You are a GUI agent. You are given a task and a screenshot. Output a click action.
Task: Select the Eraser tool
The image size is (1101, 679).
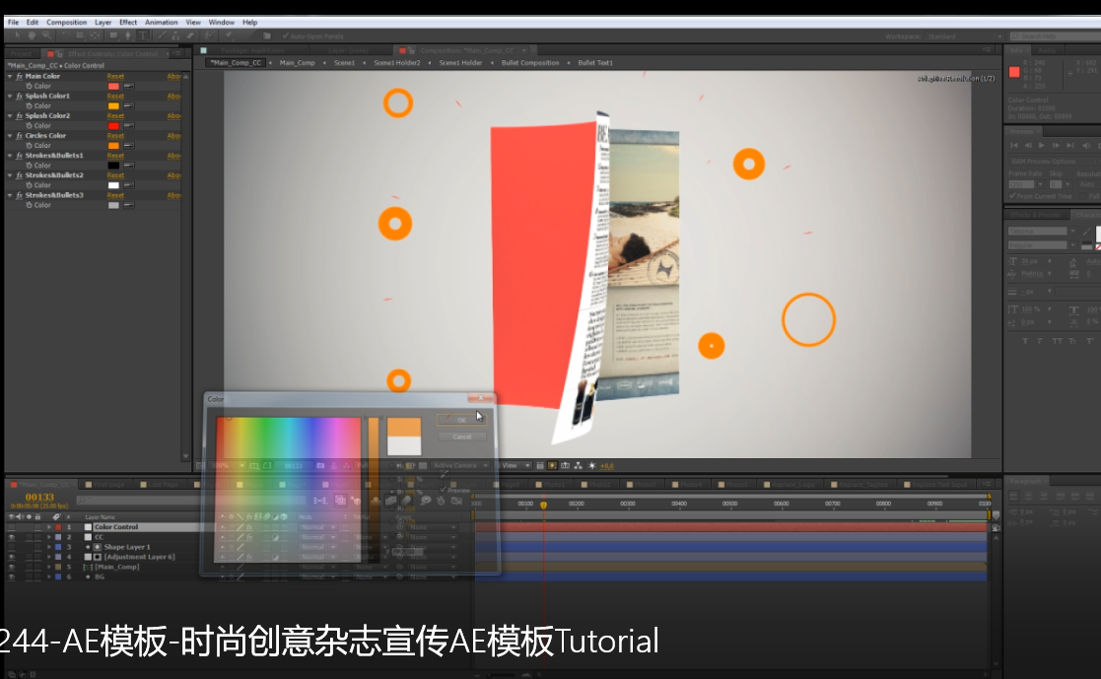click(x=189, y=35)
